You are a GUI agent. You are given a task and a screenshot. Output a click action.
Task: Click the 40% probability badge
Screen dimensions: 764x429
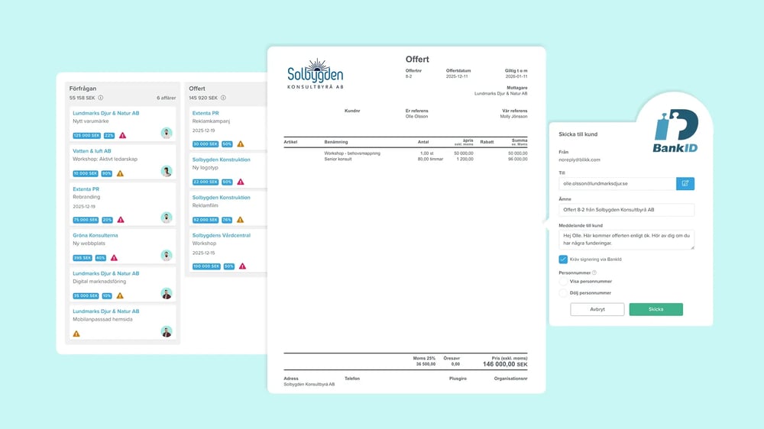[x=100, y=257]
